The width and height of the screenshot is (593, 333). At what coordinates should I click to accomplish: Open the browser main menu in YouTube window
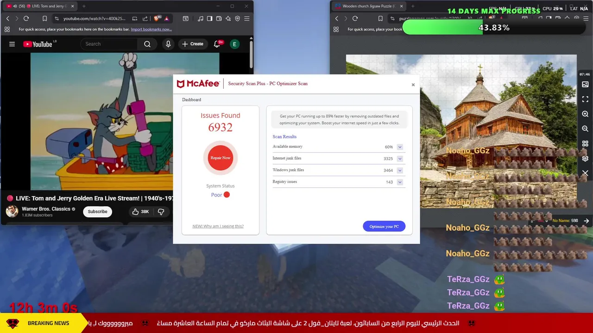point(246,18)
